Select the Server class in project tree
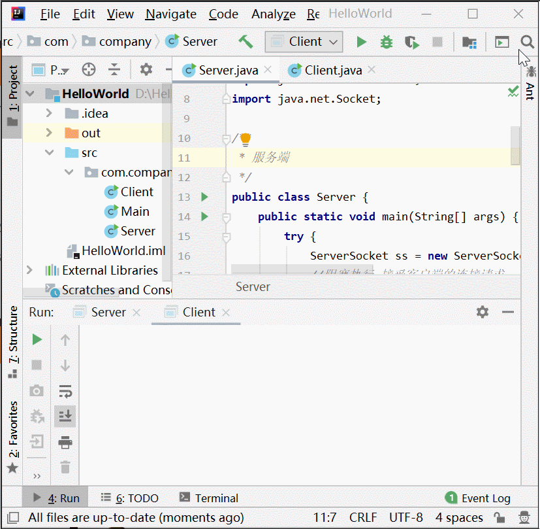 (x=129, y=231)
